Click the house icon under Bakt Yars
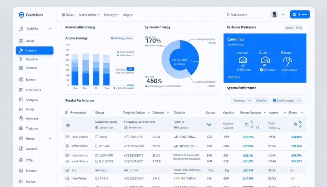Viewport: 327px width, 187px height. 243,60
